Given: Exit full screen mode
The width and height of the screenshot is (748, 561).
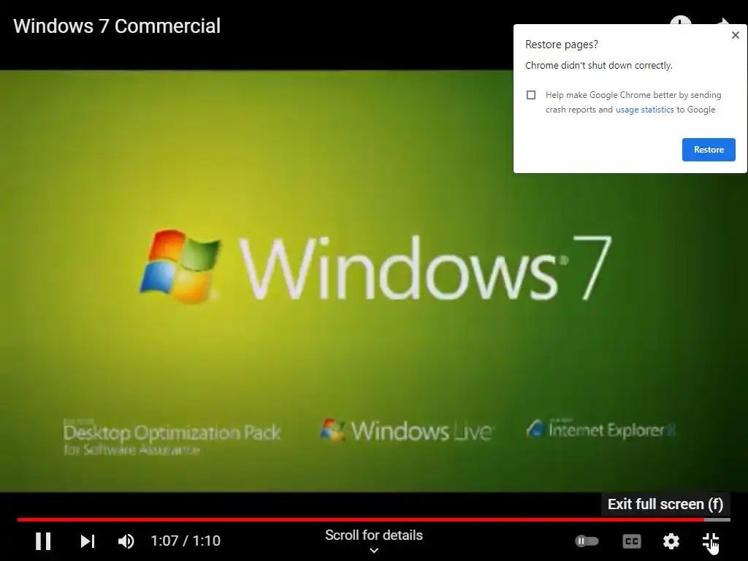Looking at the screenshot, I should [710, 541].
